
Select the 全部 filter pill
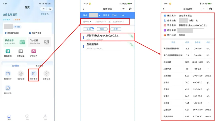(x=88, y=29)
